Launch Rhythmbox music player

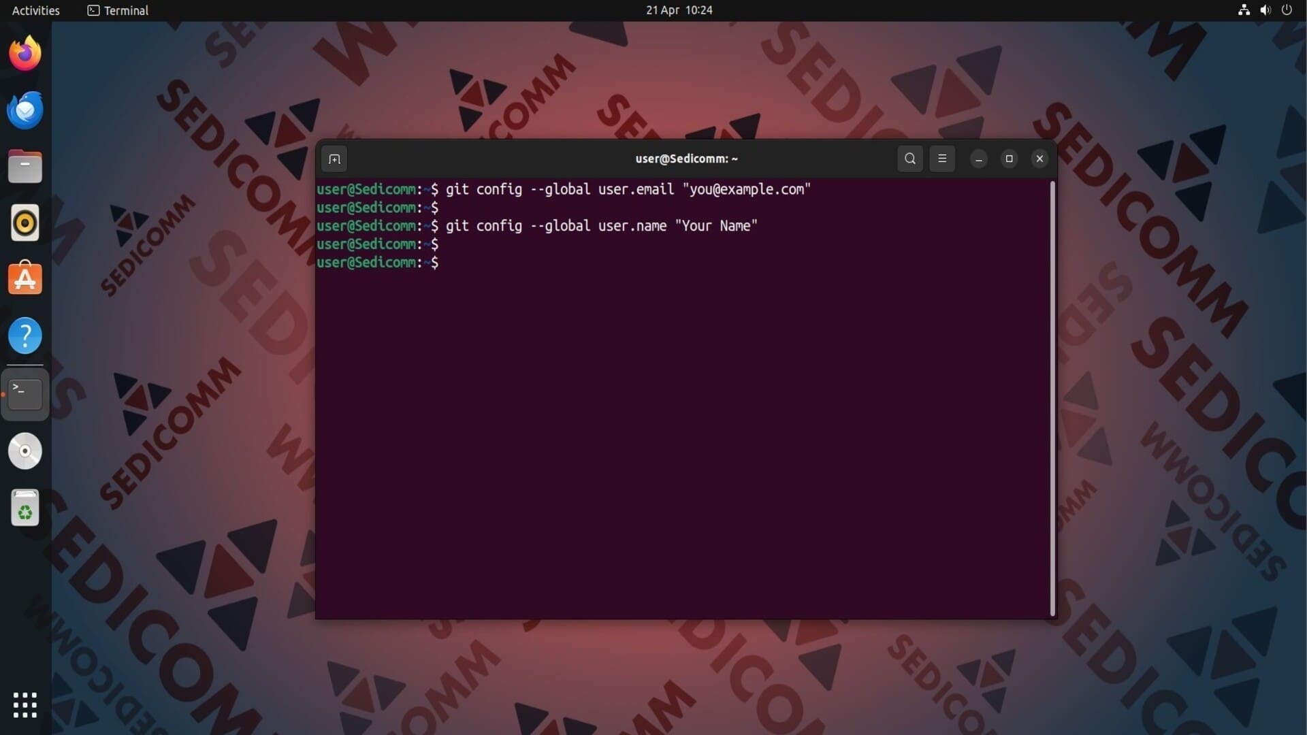click(x=25, y=223)
